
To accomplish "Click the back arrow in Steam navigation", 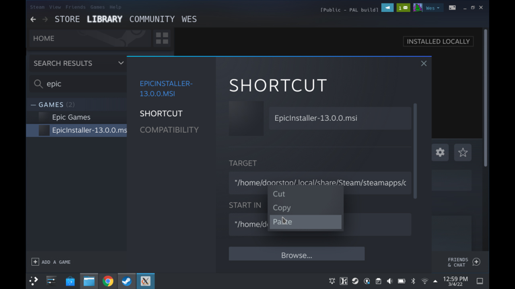I will 33,19.
